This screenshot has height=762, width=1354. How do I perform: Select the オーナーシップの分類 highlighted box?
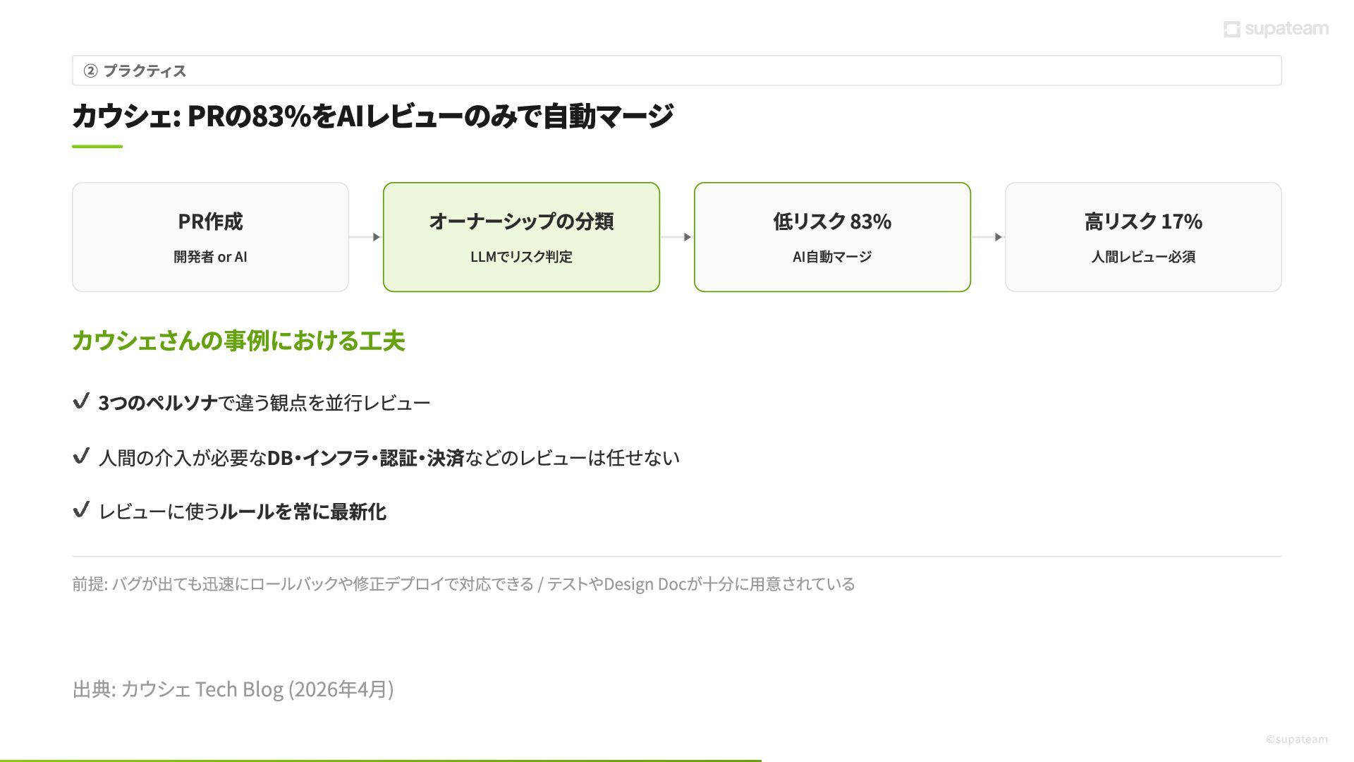(x=521, y=237)
